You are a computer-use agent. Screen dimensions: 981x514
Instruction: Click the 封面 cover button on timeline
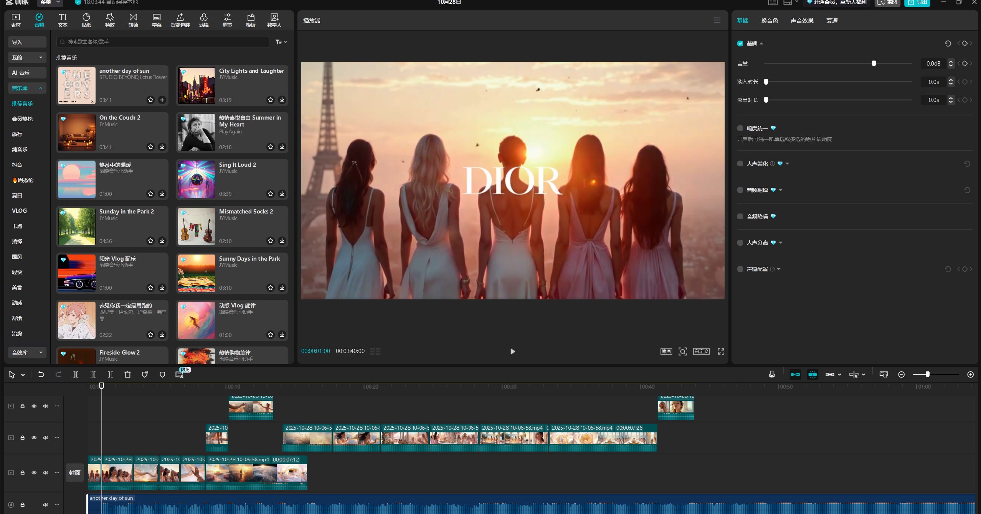pos(75,473)
